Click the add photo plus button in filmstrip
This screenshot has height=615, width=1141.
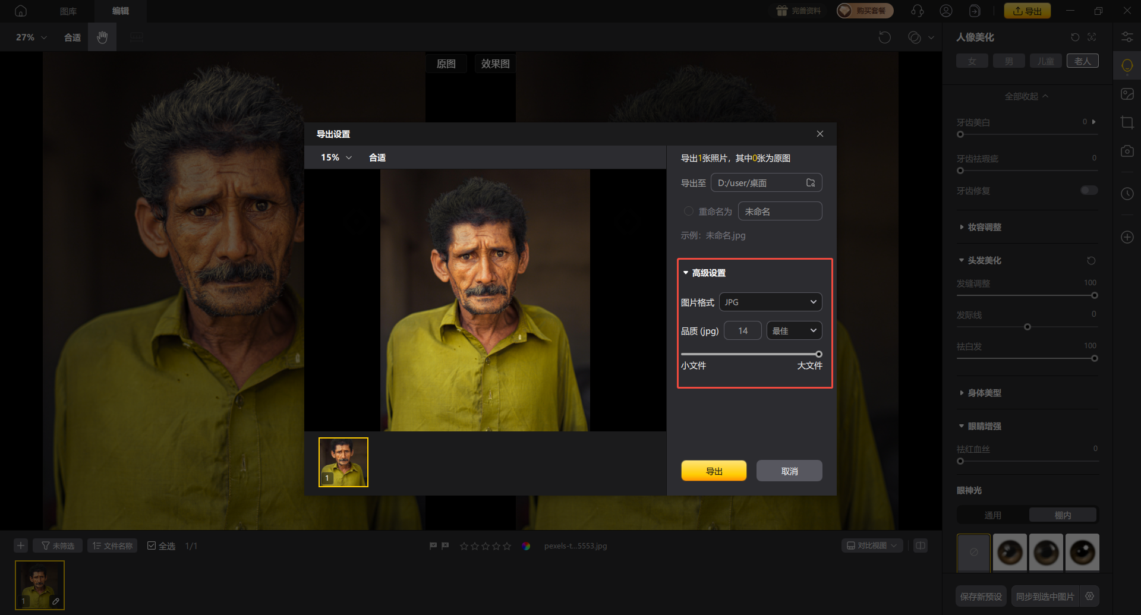[21, 545]
